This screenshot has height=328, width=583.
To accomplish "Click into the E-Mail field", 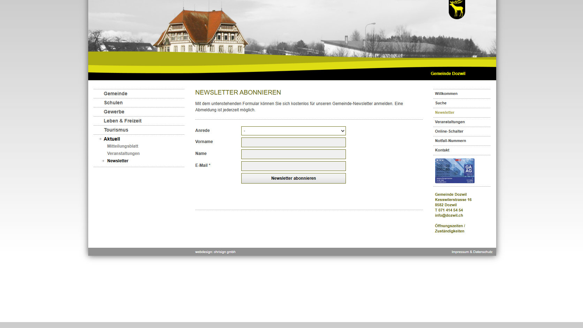I will pyautogui.click(x=294, y=166).
